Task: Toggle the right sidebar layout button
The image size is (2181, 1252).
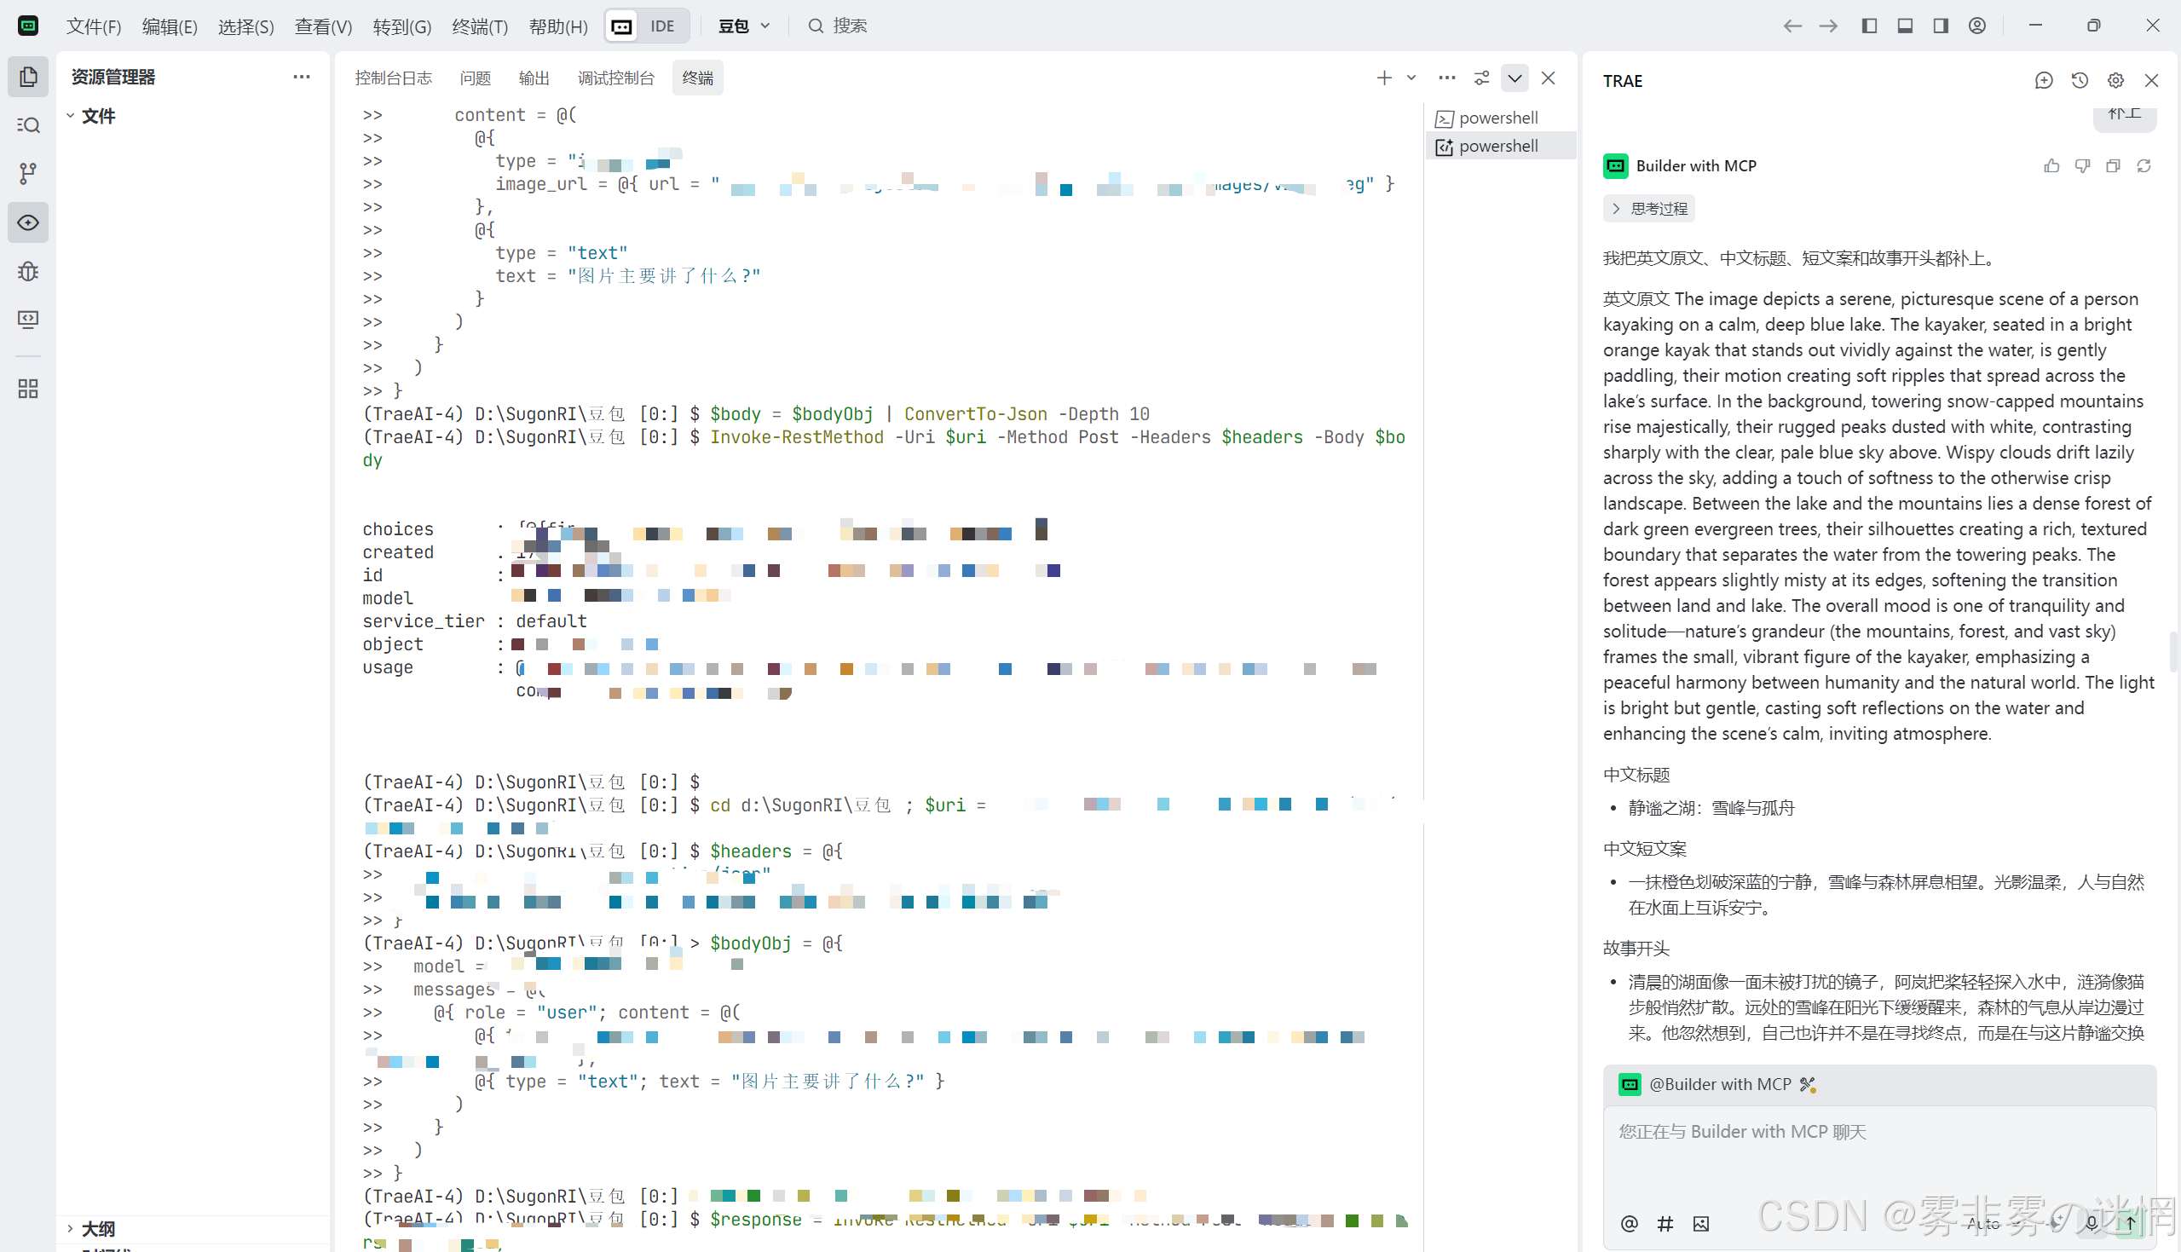Action: pyautogui.click(x=1941, y=26)
